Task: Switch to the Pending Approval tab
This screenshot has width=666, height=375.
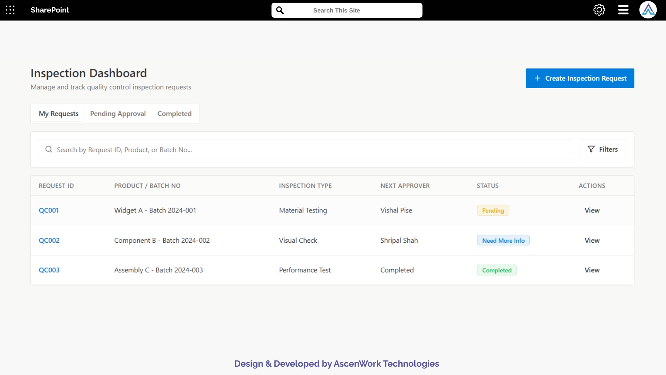Action: pos(118,114)
